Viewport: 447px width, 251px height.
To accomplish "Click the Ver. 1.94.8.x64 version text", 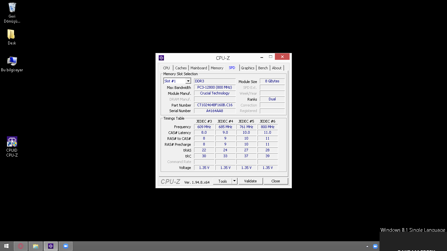I will [x=197, y=182].
